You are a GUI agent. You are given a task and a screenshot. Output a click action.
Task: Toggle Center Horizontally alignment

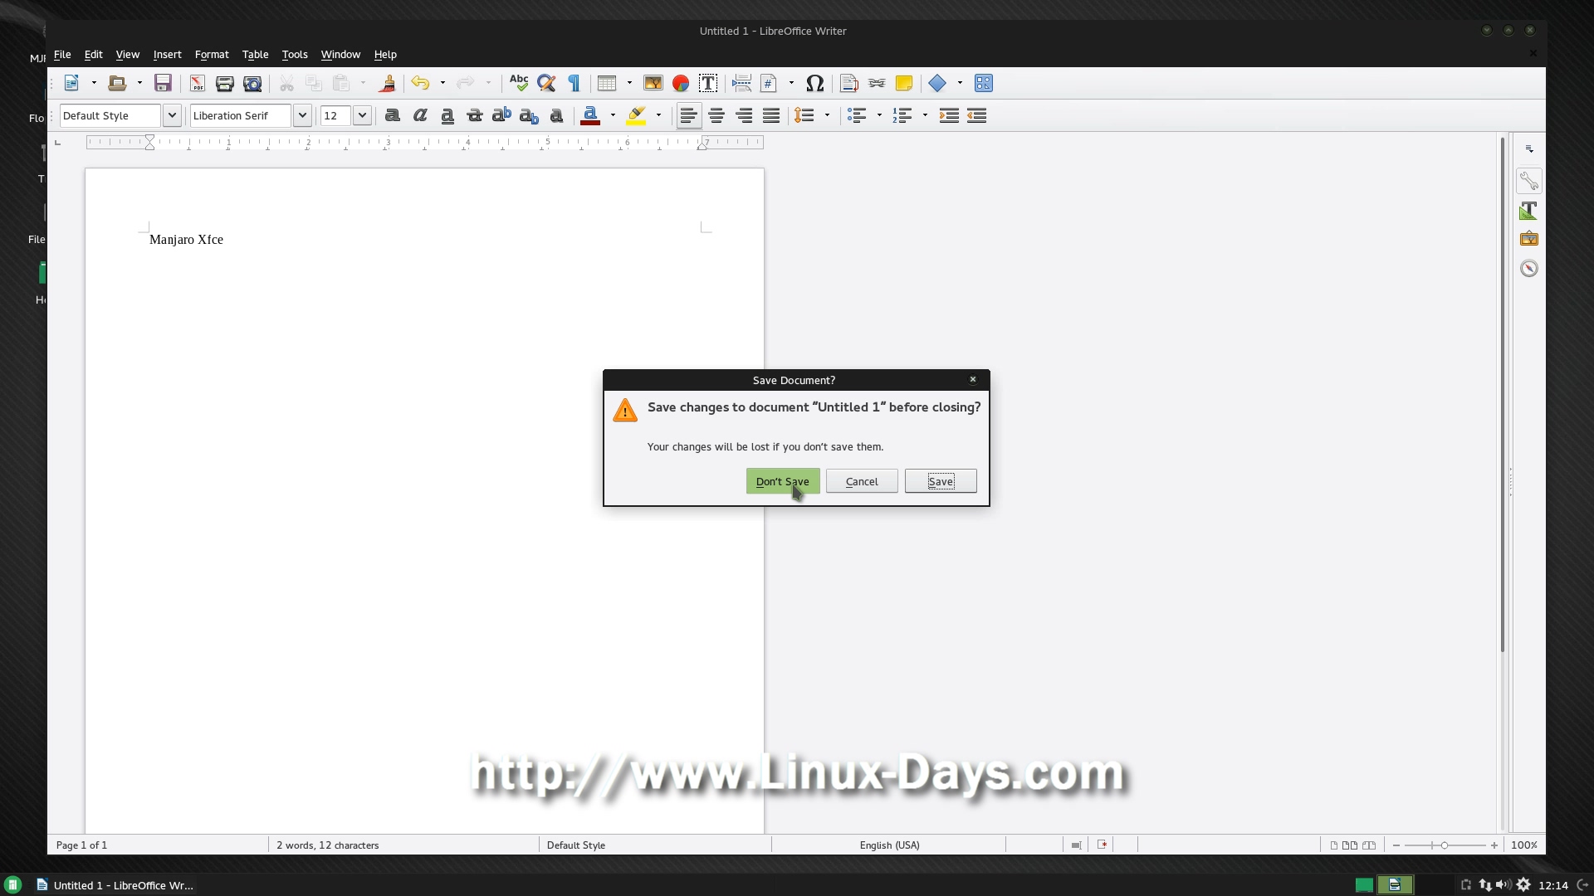(x=716, y=116)
